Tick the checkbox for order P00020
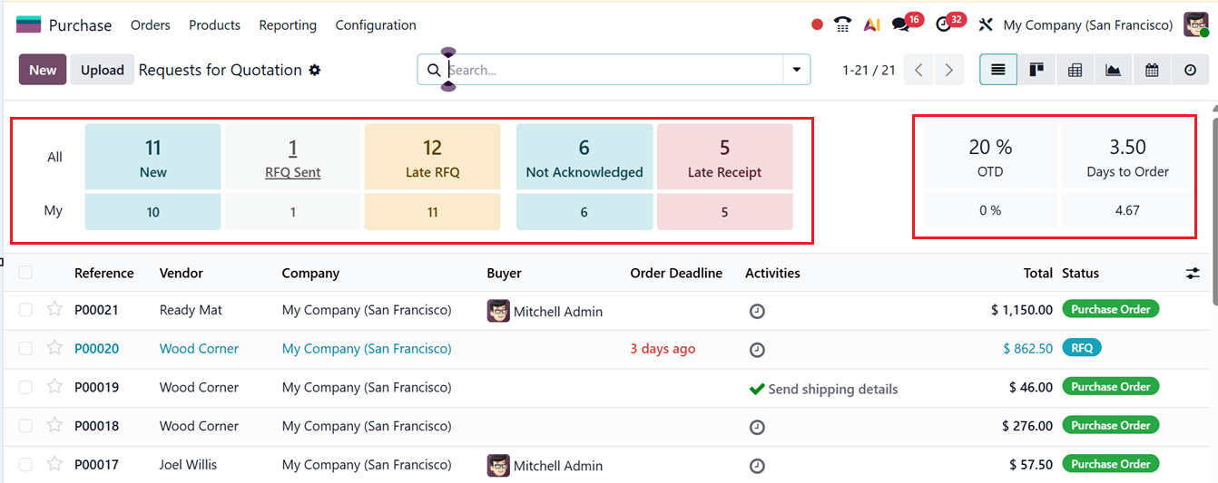Screen dimensions: 1218x483 (25, 348)
